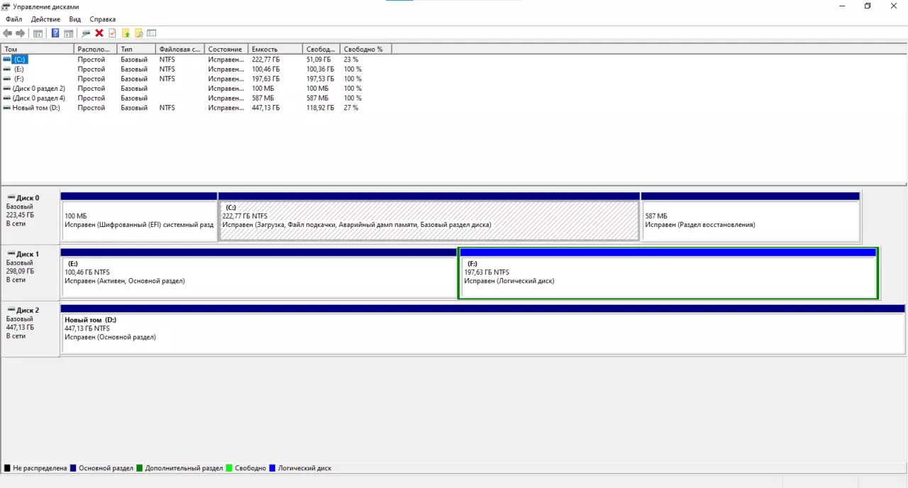Image resolution: width=908 pixels, height=488 pixels.
Task: Click the Состояние column header
Action: click(225, 50)
